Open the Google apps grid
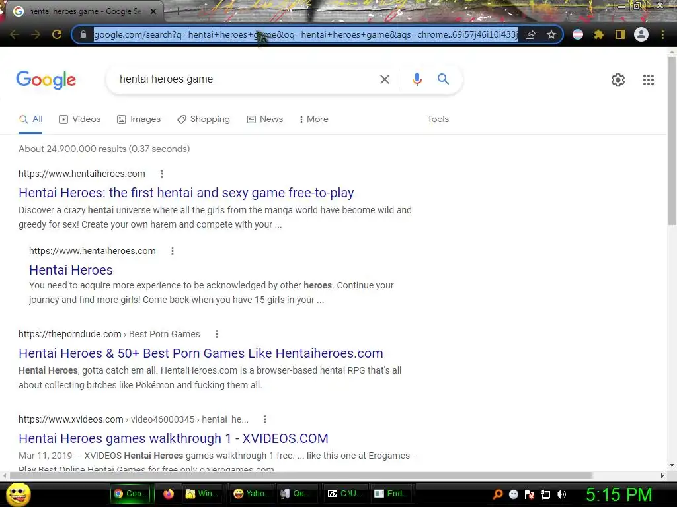This screenshot has height=507, width=677. (649, 80)
